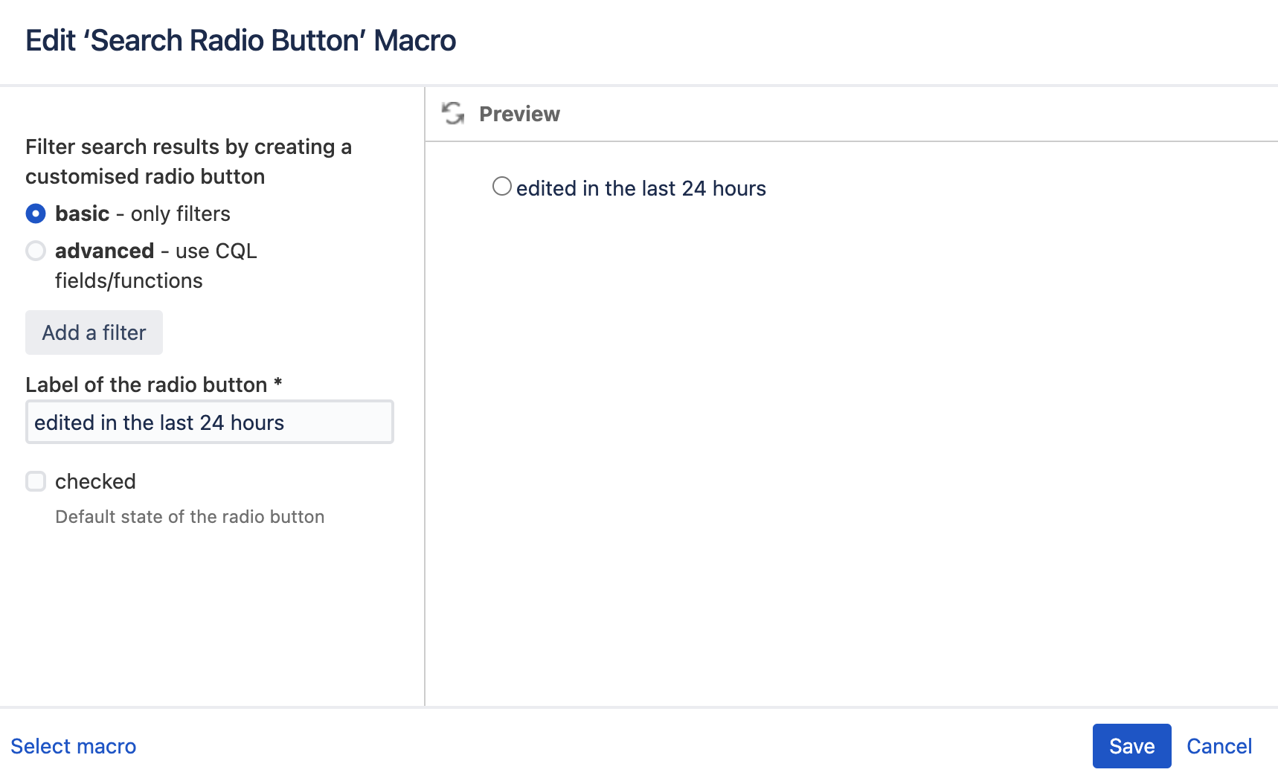
Task: Click the required asterisk beside the label field
Action: point(277,383)
